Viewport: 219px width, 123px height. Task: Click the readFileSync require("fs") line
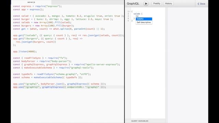pyautogui.click(x=40, y=58)
